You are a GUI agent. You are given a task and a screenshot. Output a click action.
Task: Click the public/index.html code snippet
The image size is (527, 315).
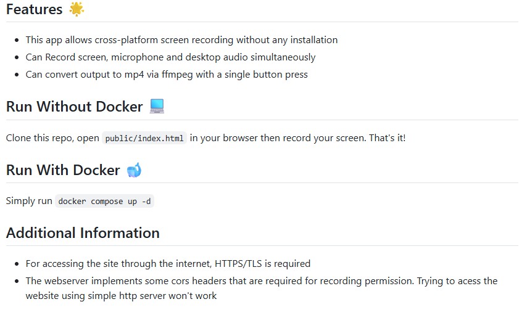[x=144, y=138]
